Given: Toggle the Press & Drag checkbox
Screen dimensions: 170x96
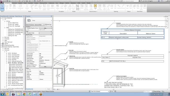Looking at the screenshot, I should coord(153,91).
